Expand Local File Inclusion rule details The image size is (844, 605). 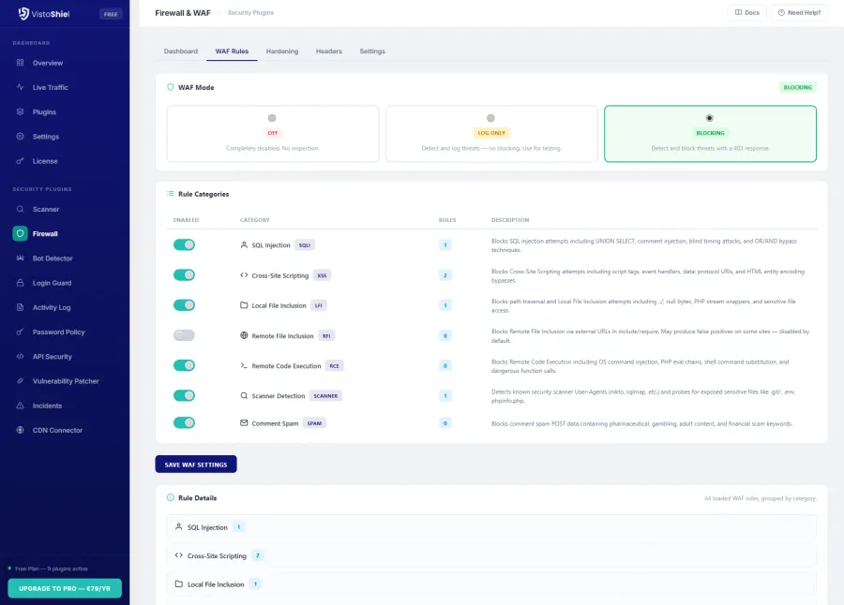point(490,583)
